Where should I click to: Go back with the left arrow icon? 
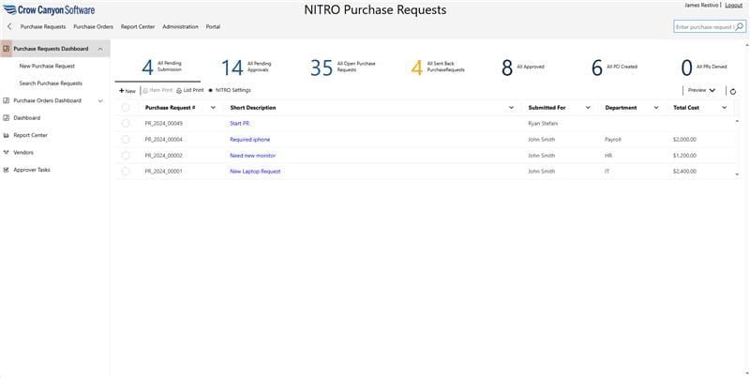click(9, 27)
